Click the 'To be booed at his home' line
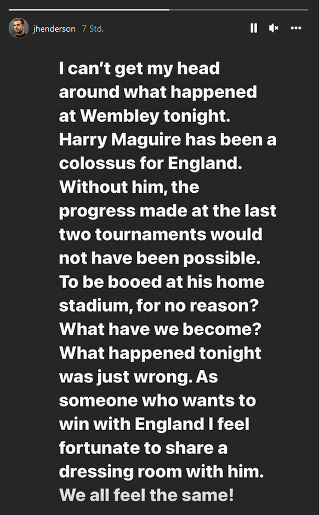The image size is (319, 515). [x=162, y=282]
